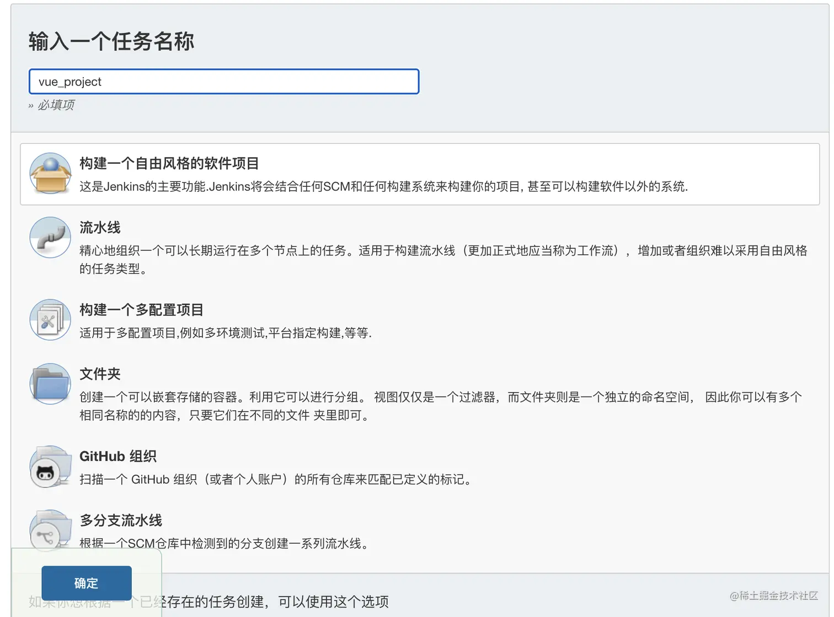Click the multi-configuration project icon
This screenshot has height=617, width=834.
pos(50,320)
